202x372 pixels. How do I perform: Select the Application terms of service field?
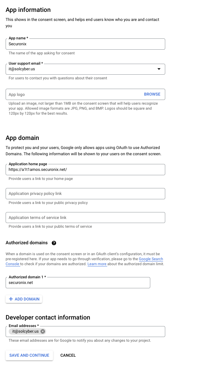click(85, 218)
